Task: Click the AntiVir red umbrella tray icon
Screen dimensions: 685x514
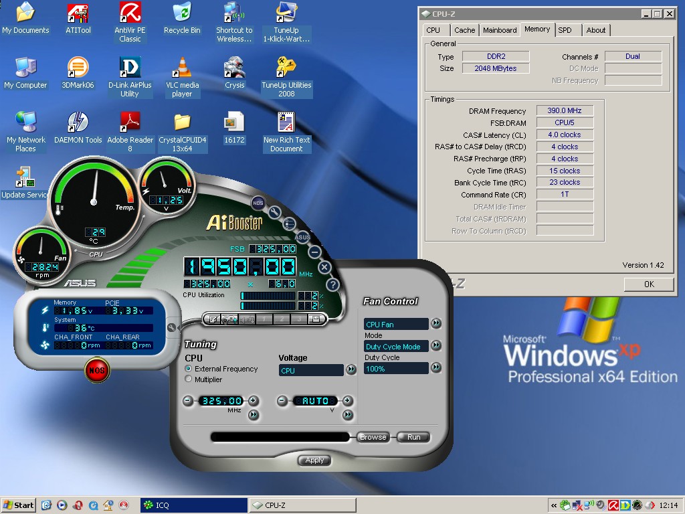Action: 613,505
